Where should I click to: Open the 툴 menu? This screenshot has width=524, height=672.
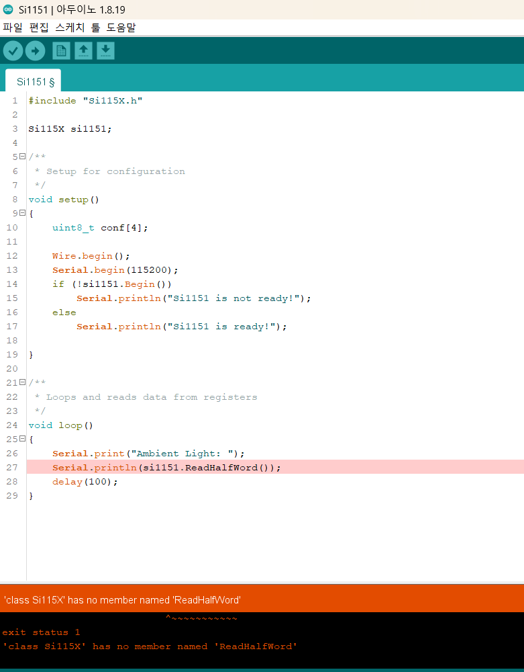point(96,28)
